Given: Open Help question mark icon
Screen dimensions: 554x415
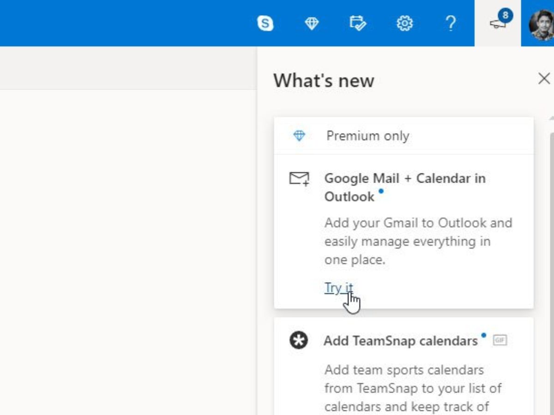Looking at the screenshot, I should click(x=451, y=23).
